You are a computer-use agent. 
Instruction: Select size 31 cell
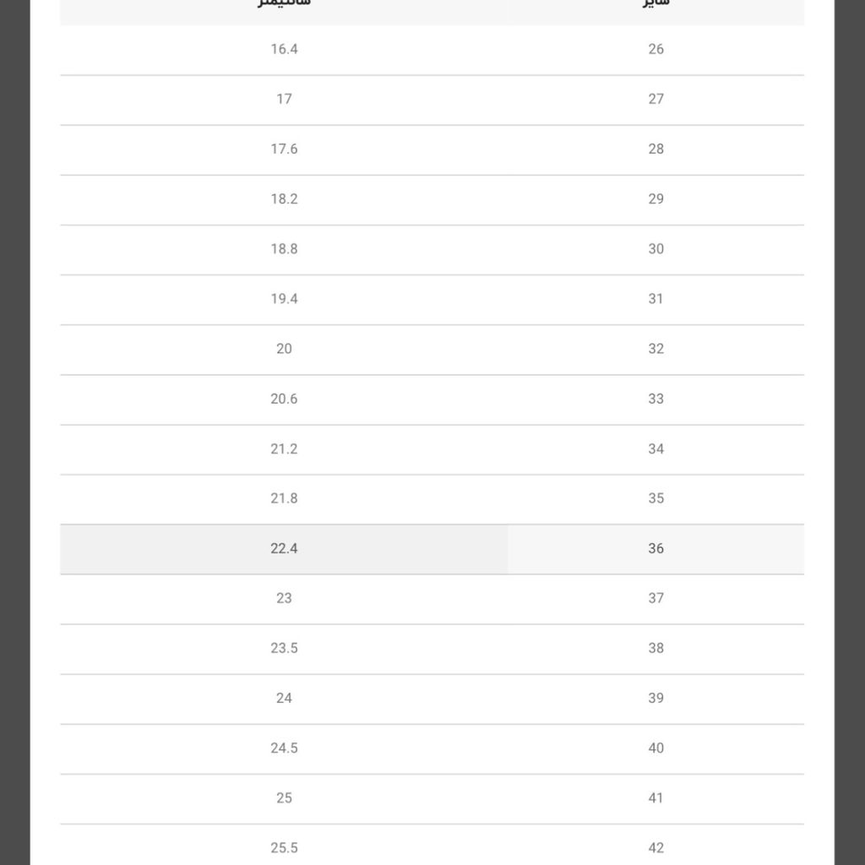point(656,300)
